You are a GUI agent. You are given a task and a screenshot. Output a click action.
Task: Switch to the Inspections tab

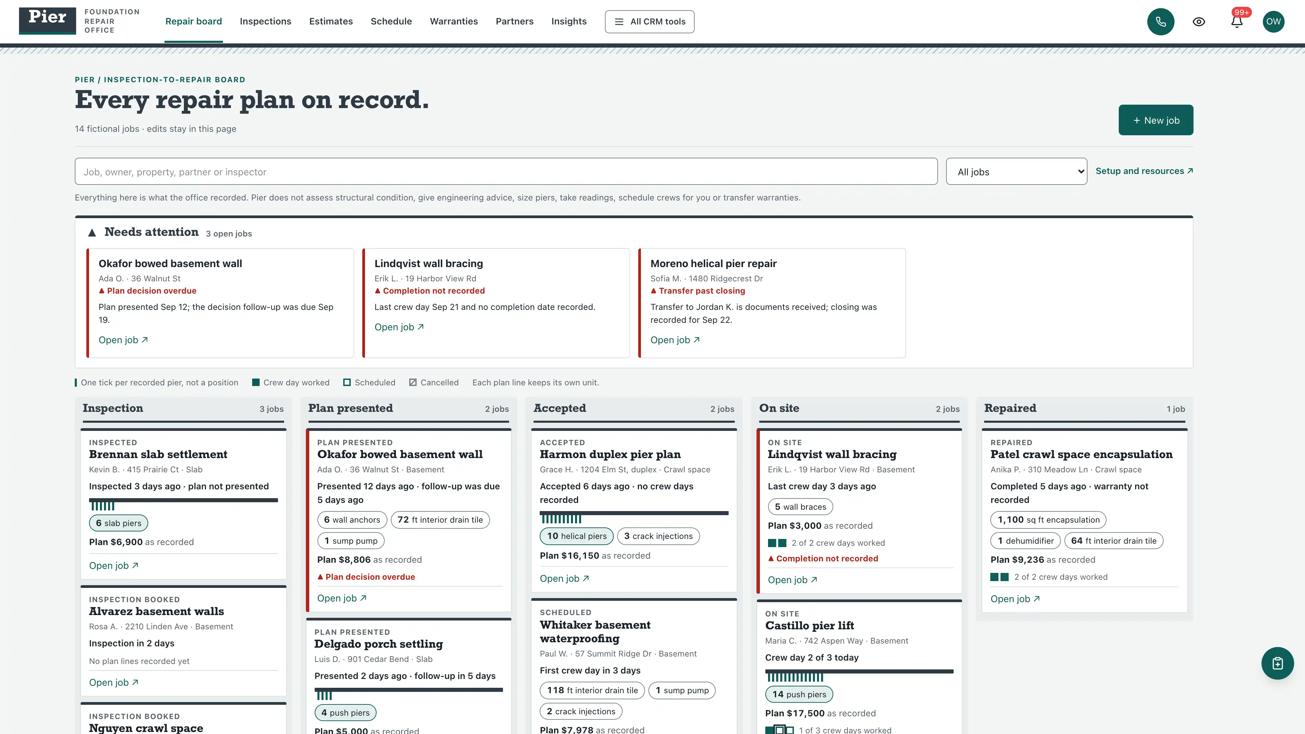coord(265,21)
